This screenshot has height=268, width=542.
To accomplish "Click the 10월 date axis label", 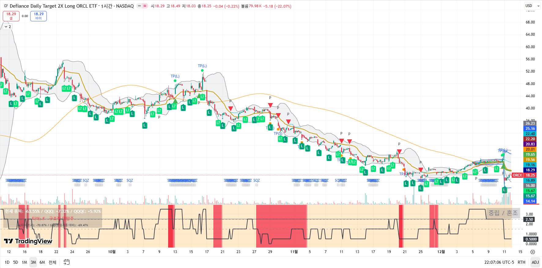I will (112, 252).
